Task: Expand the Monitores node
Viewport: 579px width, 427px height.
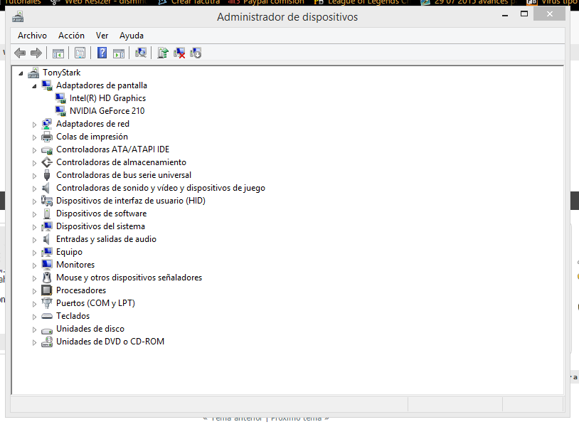Action: click(34, 265)
